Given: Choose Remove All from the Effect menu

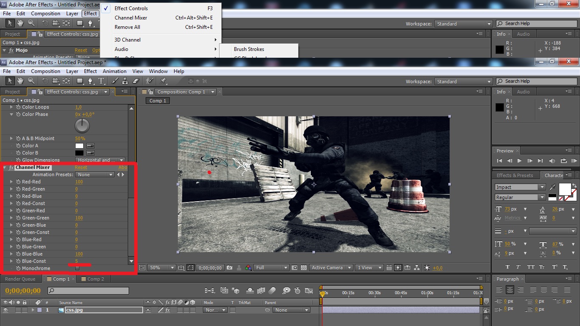Looking at the screenshot, I should click(x=127, y=27).
